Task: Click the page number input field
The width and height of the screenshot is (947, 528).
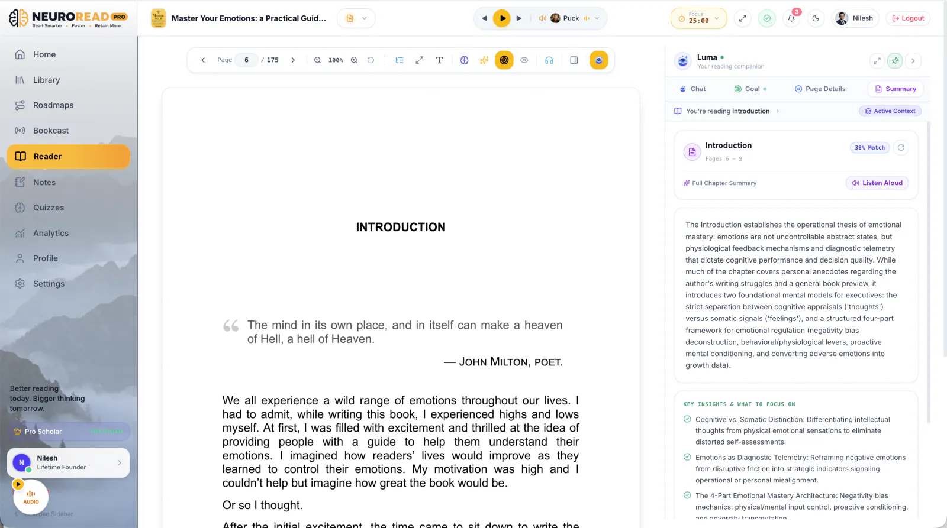Action: click(246, 60)
